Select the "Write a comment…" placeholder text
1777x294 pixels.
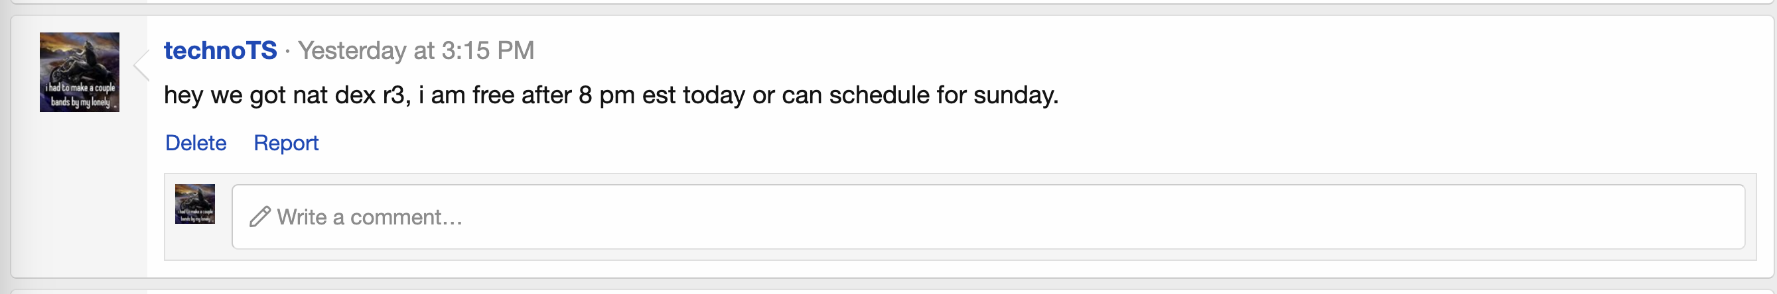[370, 217]
